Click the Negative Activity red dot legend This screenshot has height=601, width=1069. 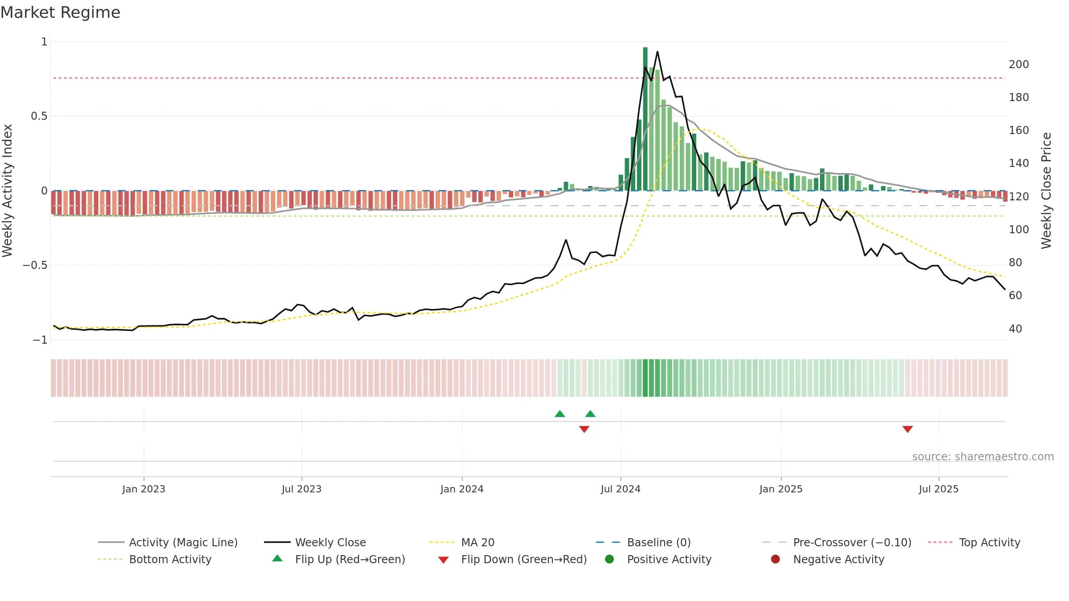click(x=775, y=559)
